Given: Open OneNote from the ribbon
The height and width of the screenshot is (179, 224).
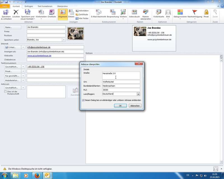Looking at the screenshot, I should (x=52, y=12).
